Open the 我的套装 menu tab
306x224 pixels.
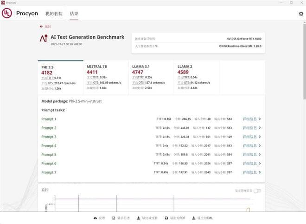click(x=53, y=14)
